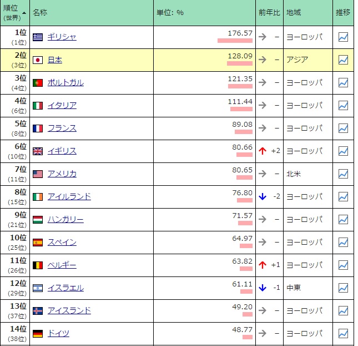Open the アメリカ country link

[x=62, y=174]
